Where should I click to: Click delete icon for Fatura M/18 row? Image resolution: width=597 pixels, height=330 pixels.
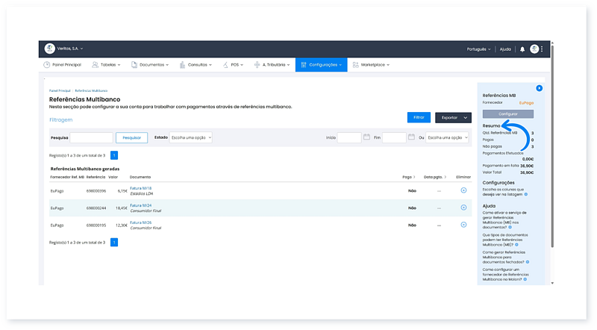463,190
